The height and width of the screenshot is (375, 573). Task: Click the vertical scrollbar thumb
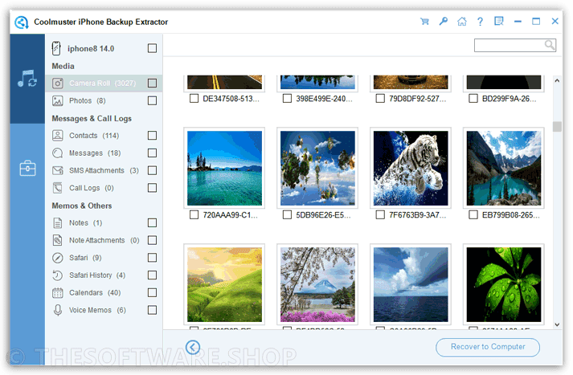click(x=557, y=126)
